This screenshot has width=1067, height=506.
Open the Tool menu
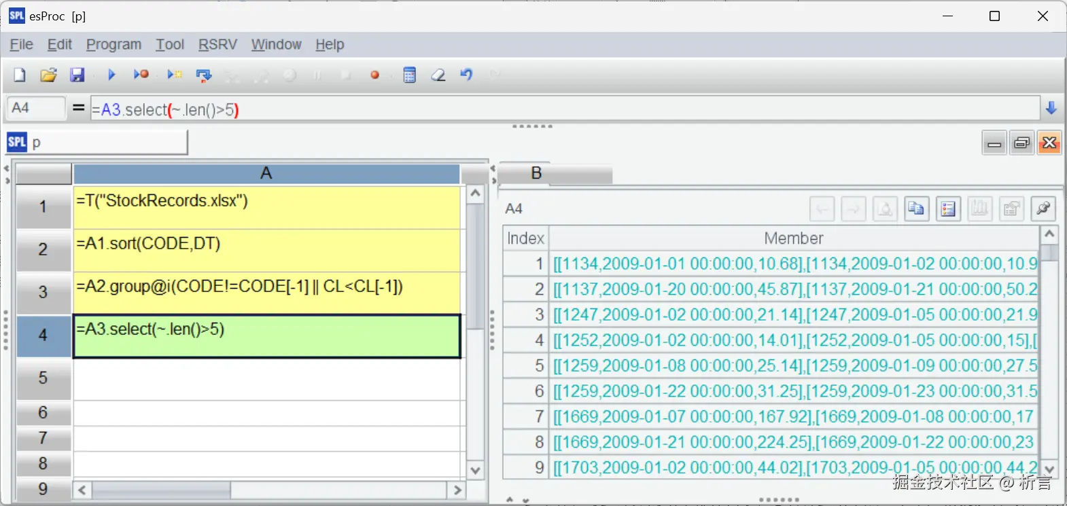170,45
